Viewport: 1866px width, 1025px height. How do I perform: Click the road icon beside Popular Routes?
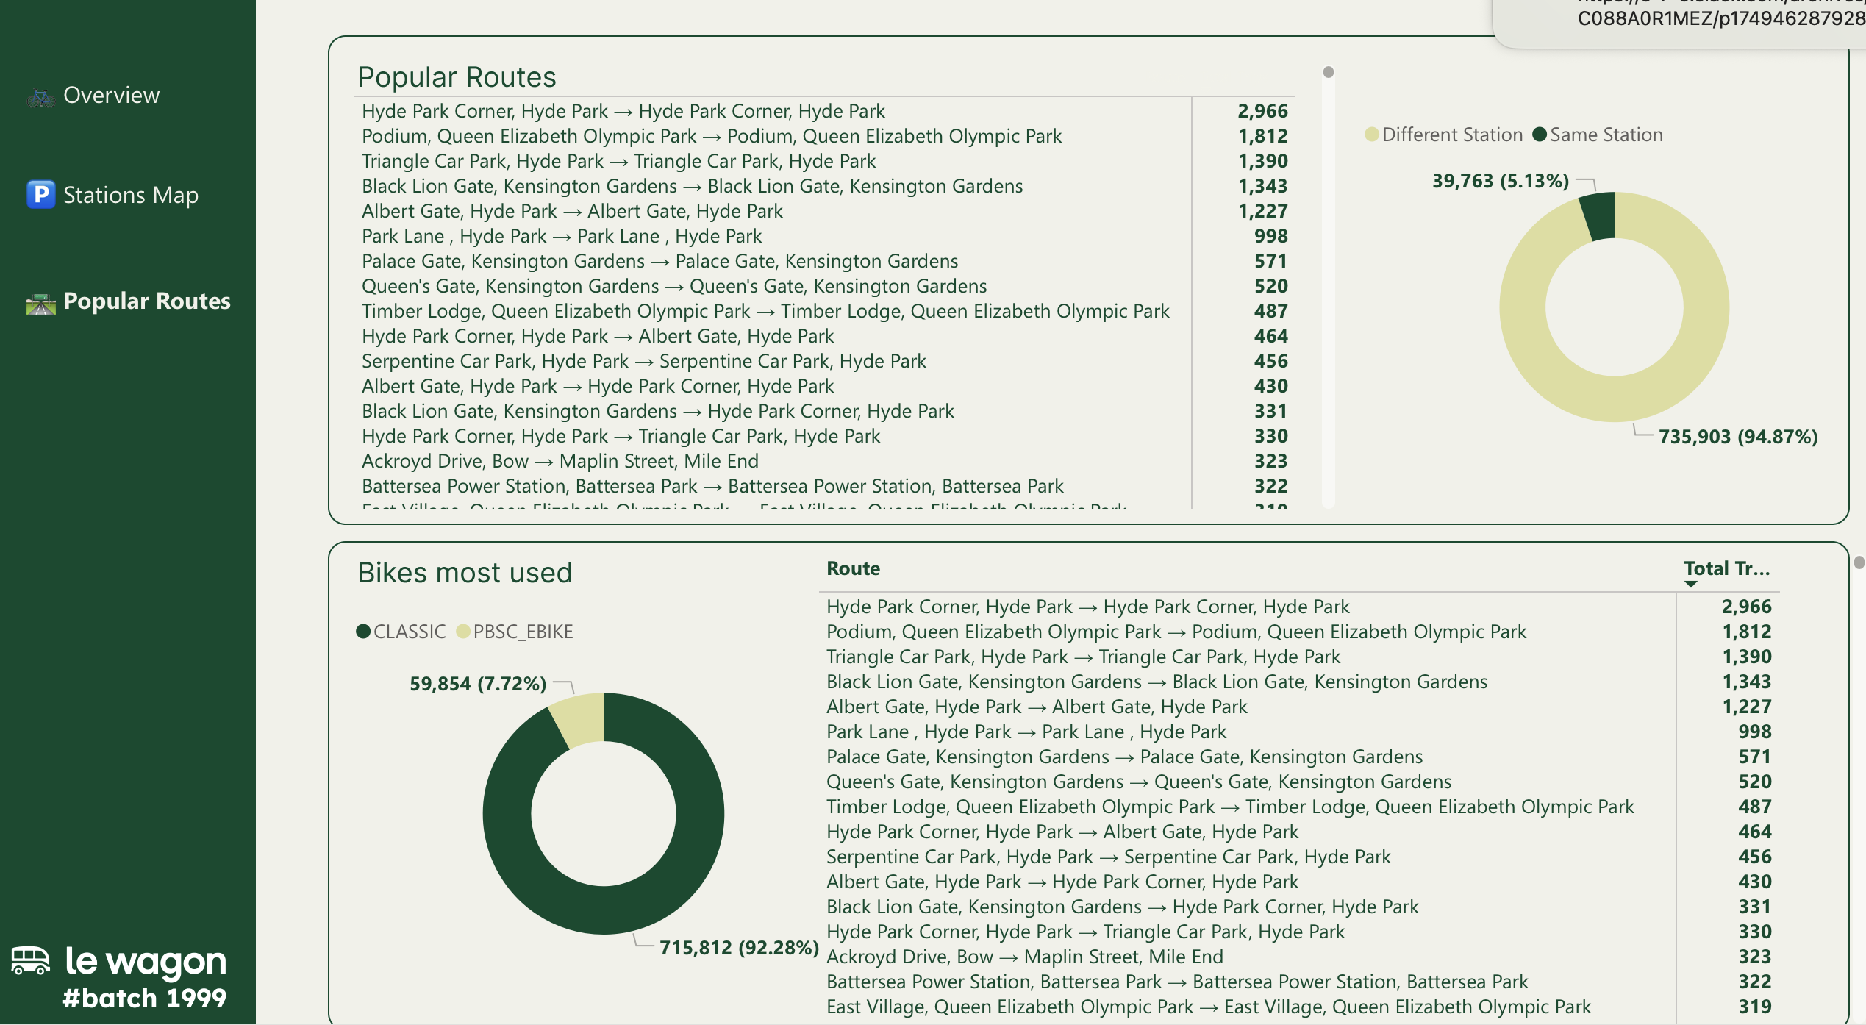pos(41,302)
